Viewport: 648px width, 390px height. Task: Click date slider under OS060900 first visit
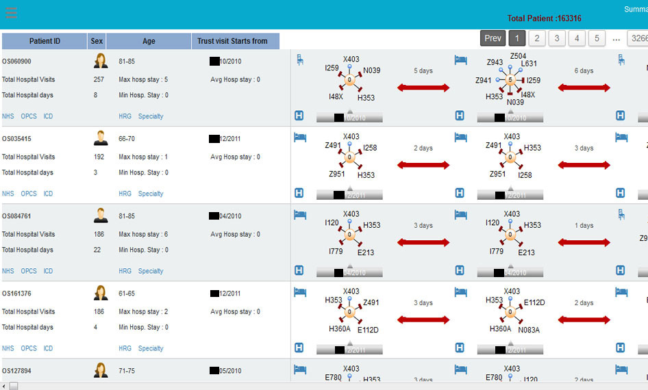[x=349, y=117]
